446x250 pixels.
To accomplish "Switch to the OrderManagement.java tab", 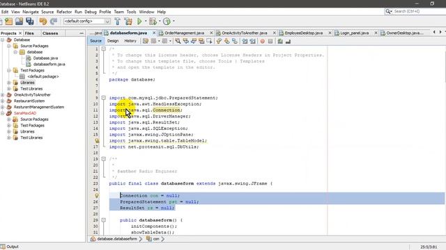I will click(x=184, y=33).
